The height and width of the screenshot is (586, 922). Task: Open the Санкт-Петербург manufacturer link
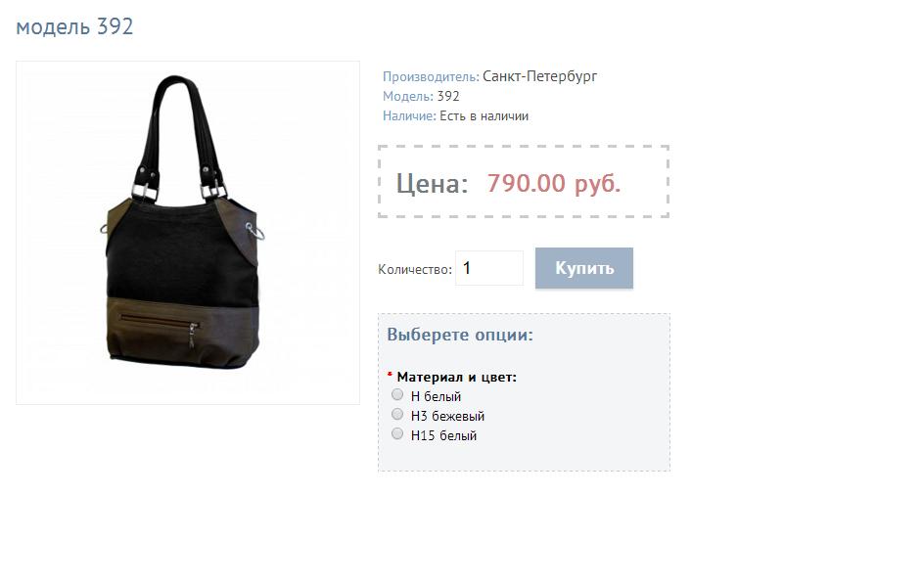point(540,76)
